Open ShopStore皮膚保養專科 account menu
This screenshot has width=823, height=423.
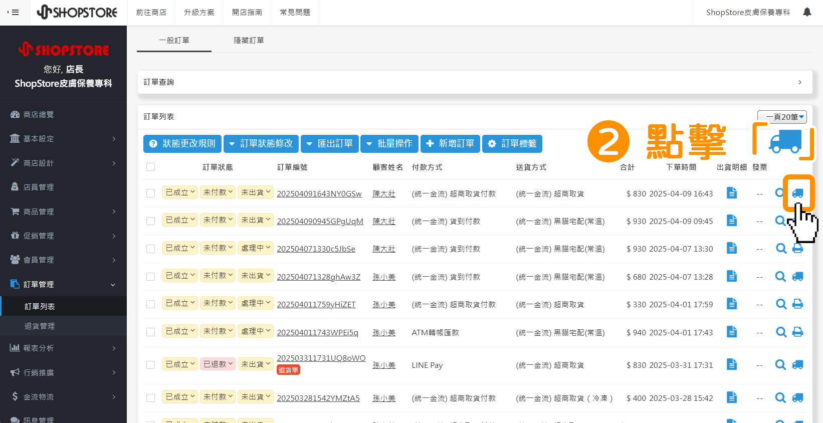point(748,13)
